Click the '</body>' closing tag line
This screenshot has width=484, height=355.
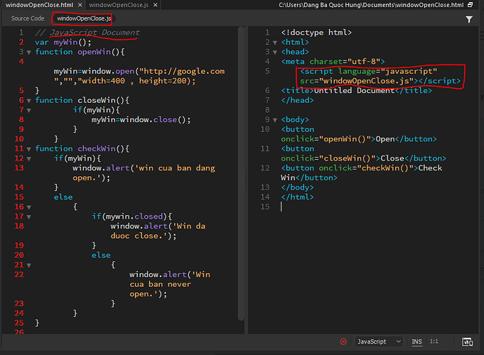[x=297, y=187]
